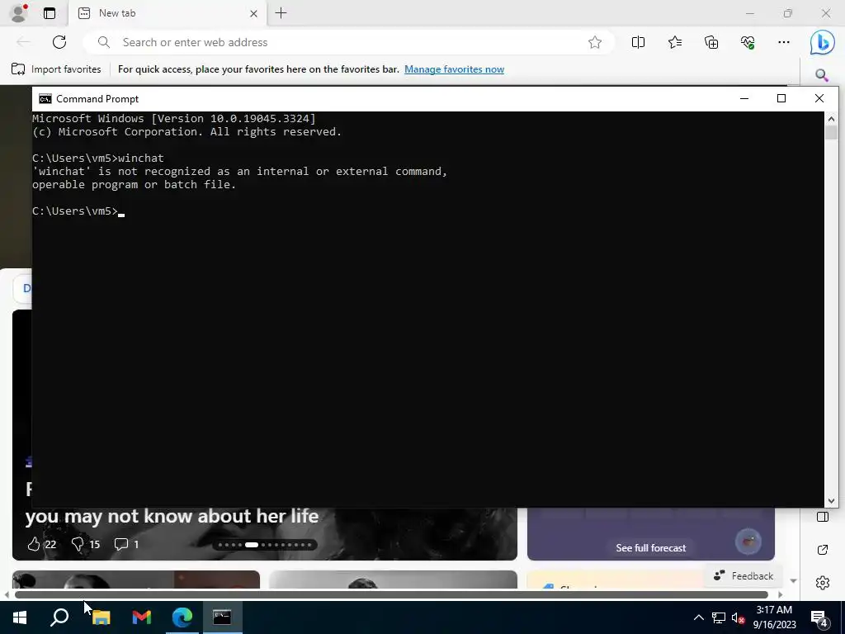This screenshot has height=634, width=845.
Task: Click the Command Prompt title bar icon
Action: coord(45,99)
